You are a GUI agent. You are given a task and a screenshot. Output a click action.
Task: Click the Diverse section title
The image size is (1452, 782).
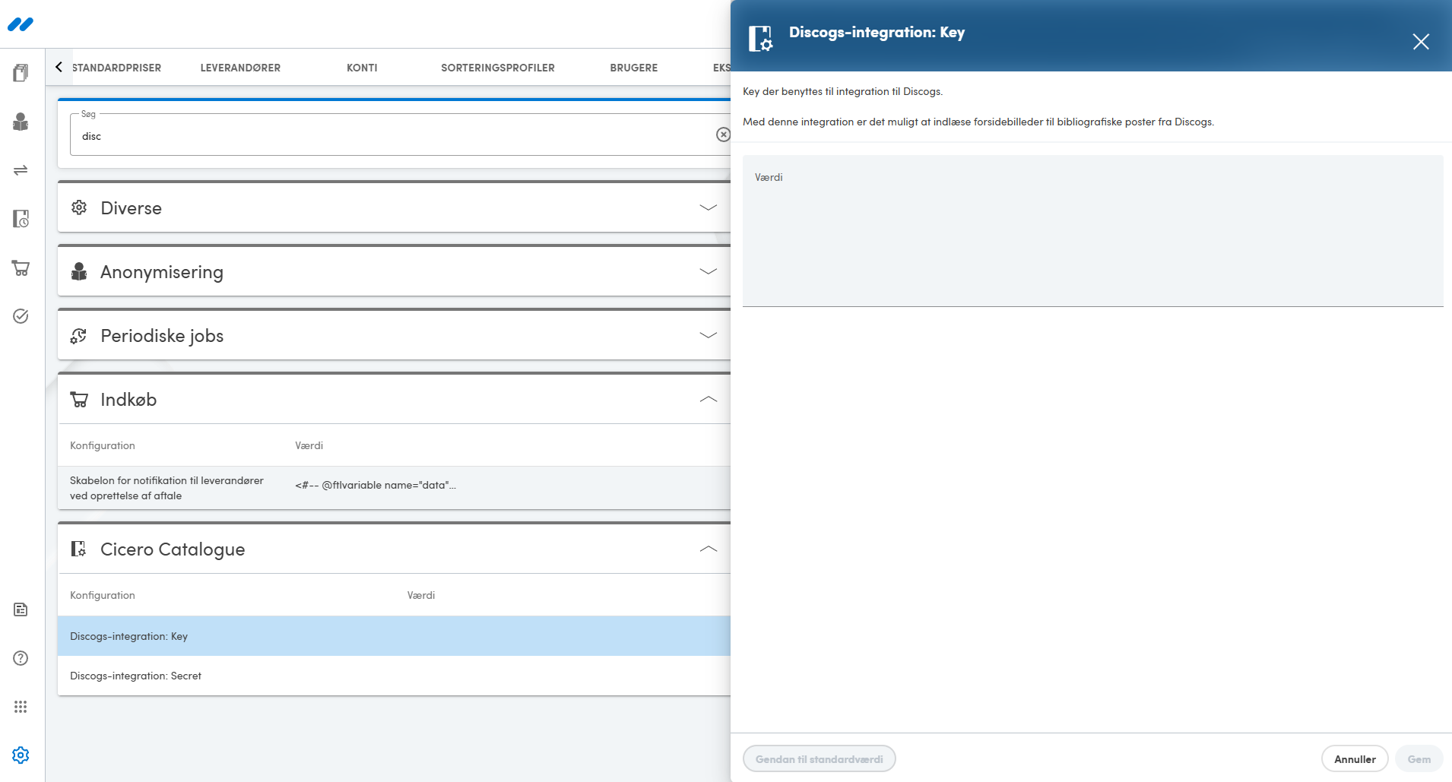(131, 208)
